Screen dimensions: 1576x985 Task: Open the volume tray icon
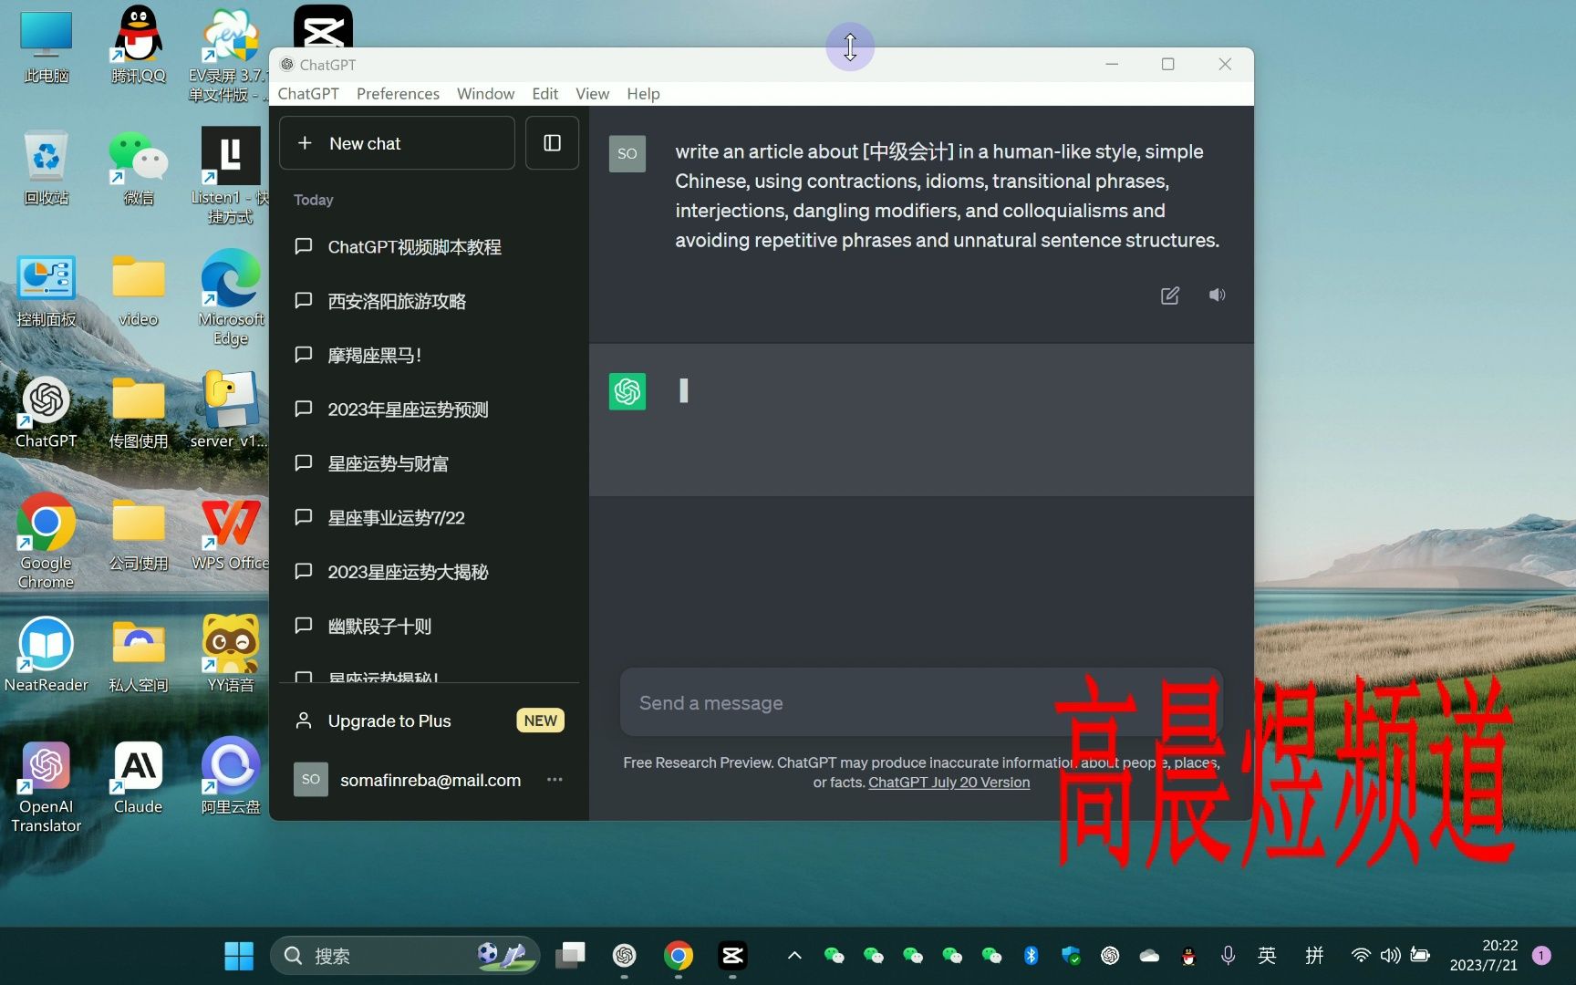pyautogui.click(x=1390, y=955)
